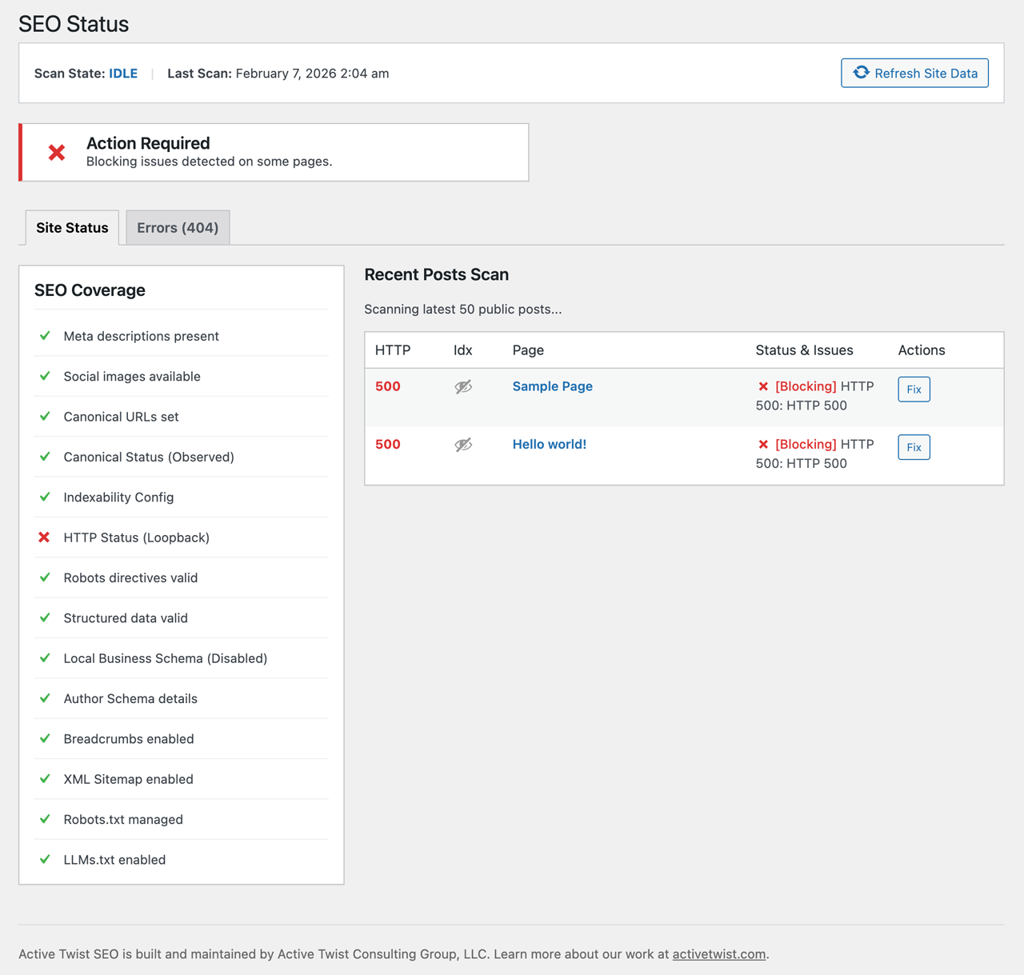The width and height of the screenshot is (1024, 975).
Task: Click the blocking X icon in Sample Page row
Action: click(763, 386)
